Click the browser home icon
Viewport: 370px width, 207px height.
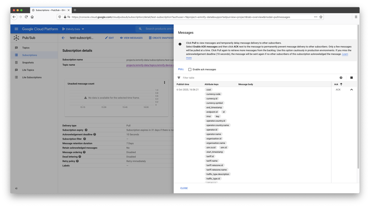(32, 17)
